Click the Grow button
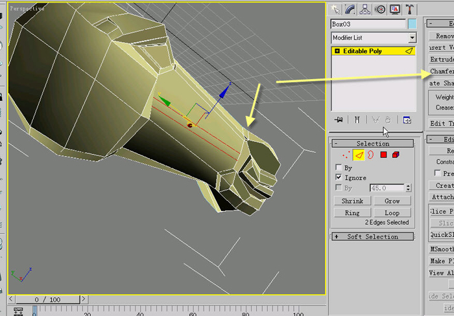This screenshot has height=316, width=454. (x=392, y=201)
